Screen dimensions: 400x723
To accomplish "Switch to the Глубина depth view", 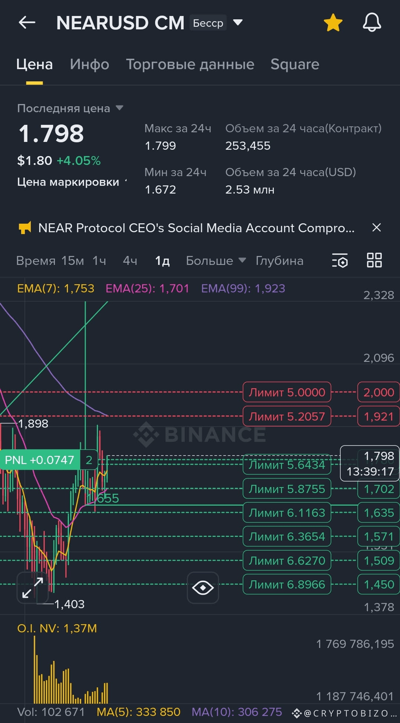I will (279, 261).
